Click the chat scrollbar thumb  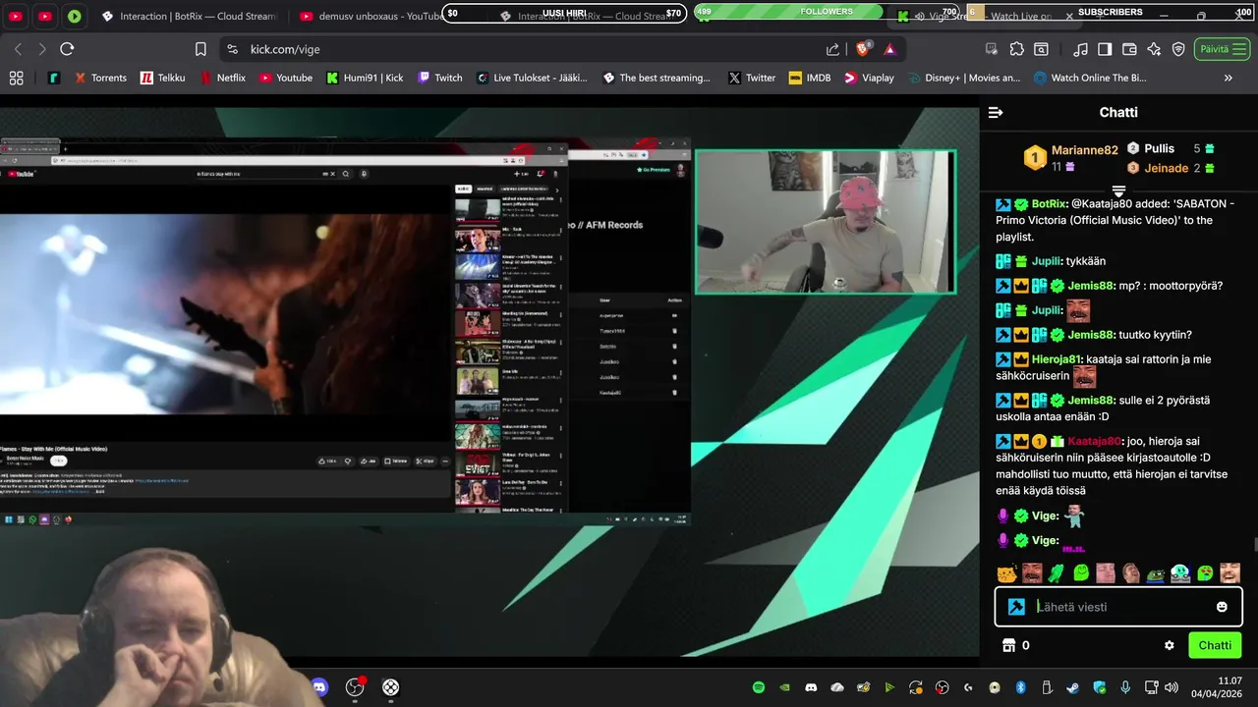(x=1255, y=545)
